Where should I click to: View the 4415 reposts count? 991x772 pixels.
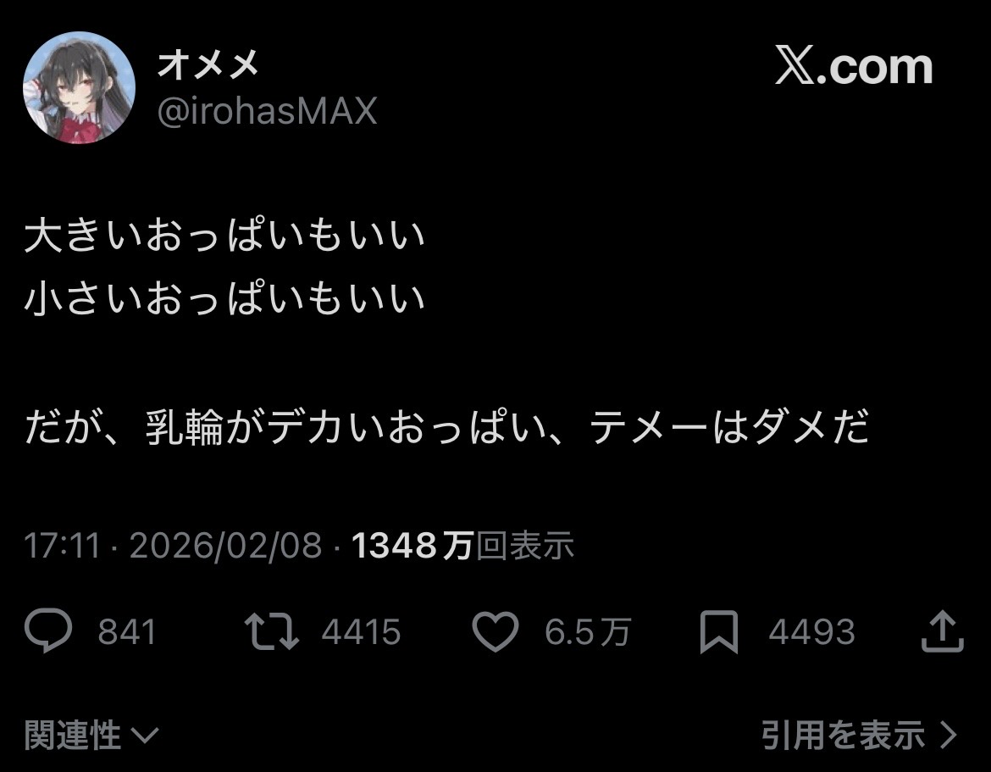point(361,631)
